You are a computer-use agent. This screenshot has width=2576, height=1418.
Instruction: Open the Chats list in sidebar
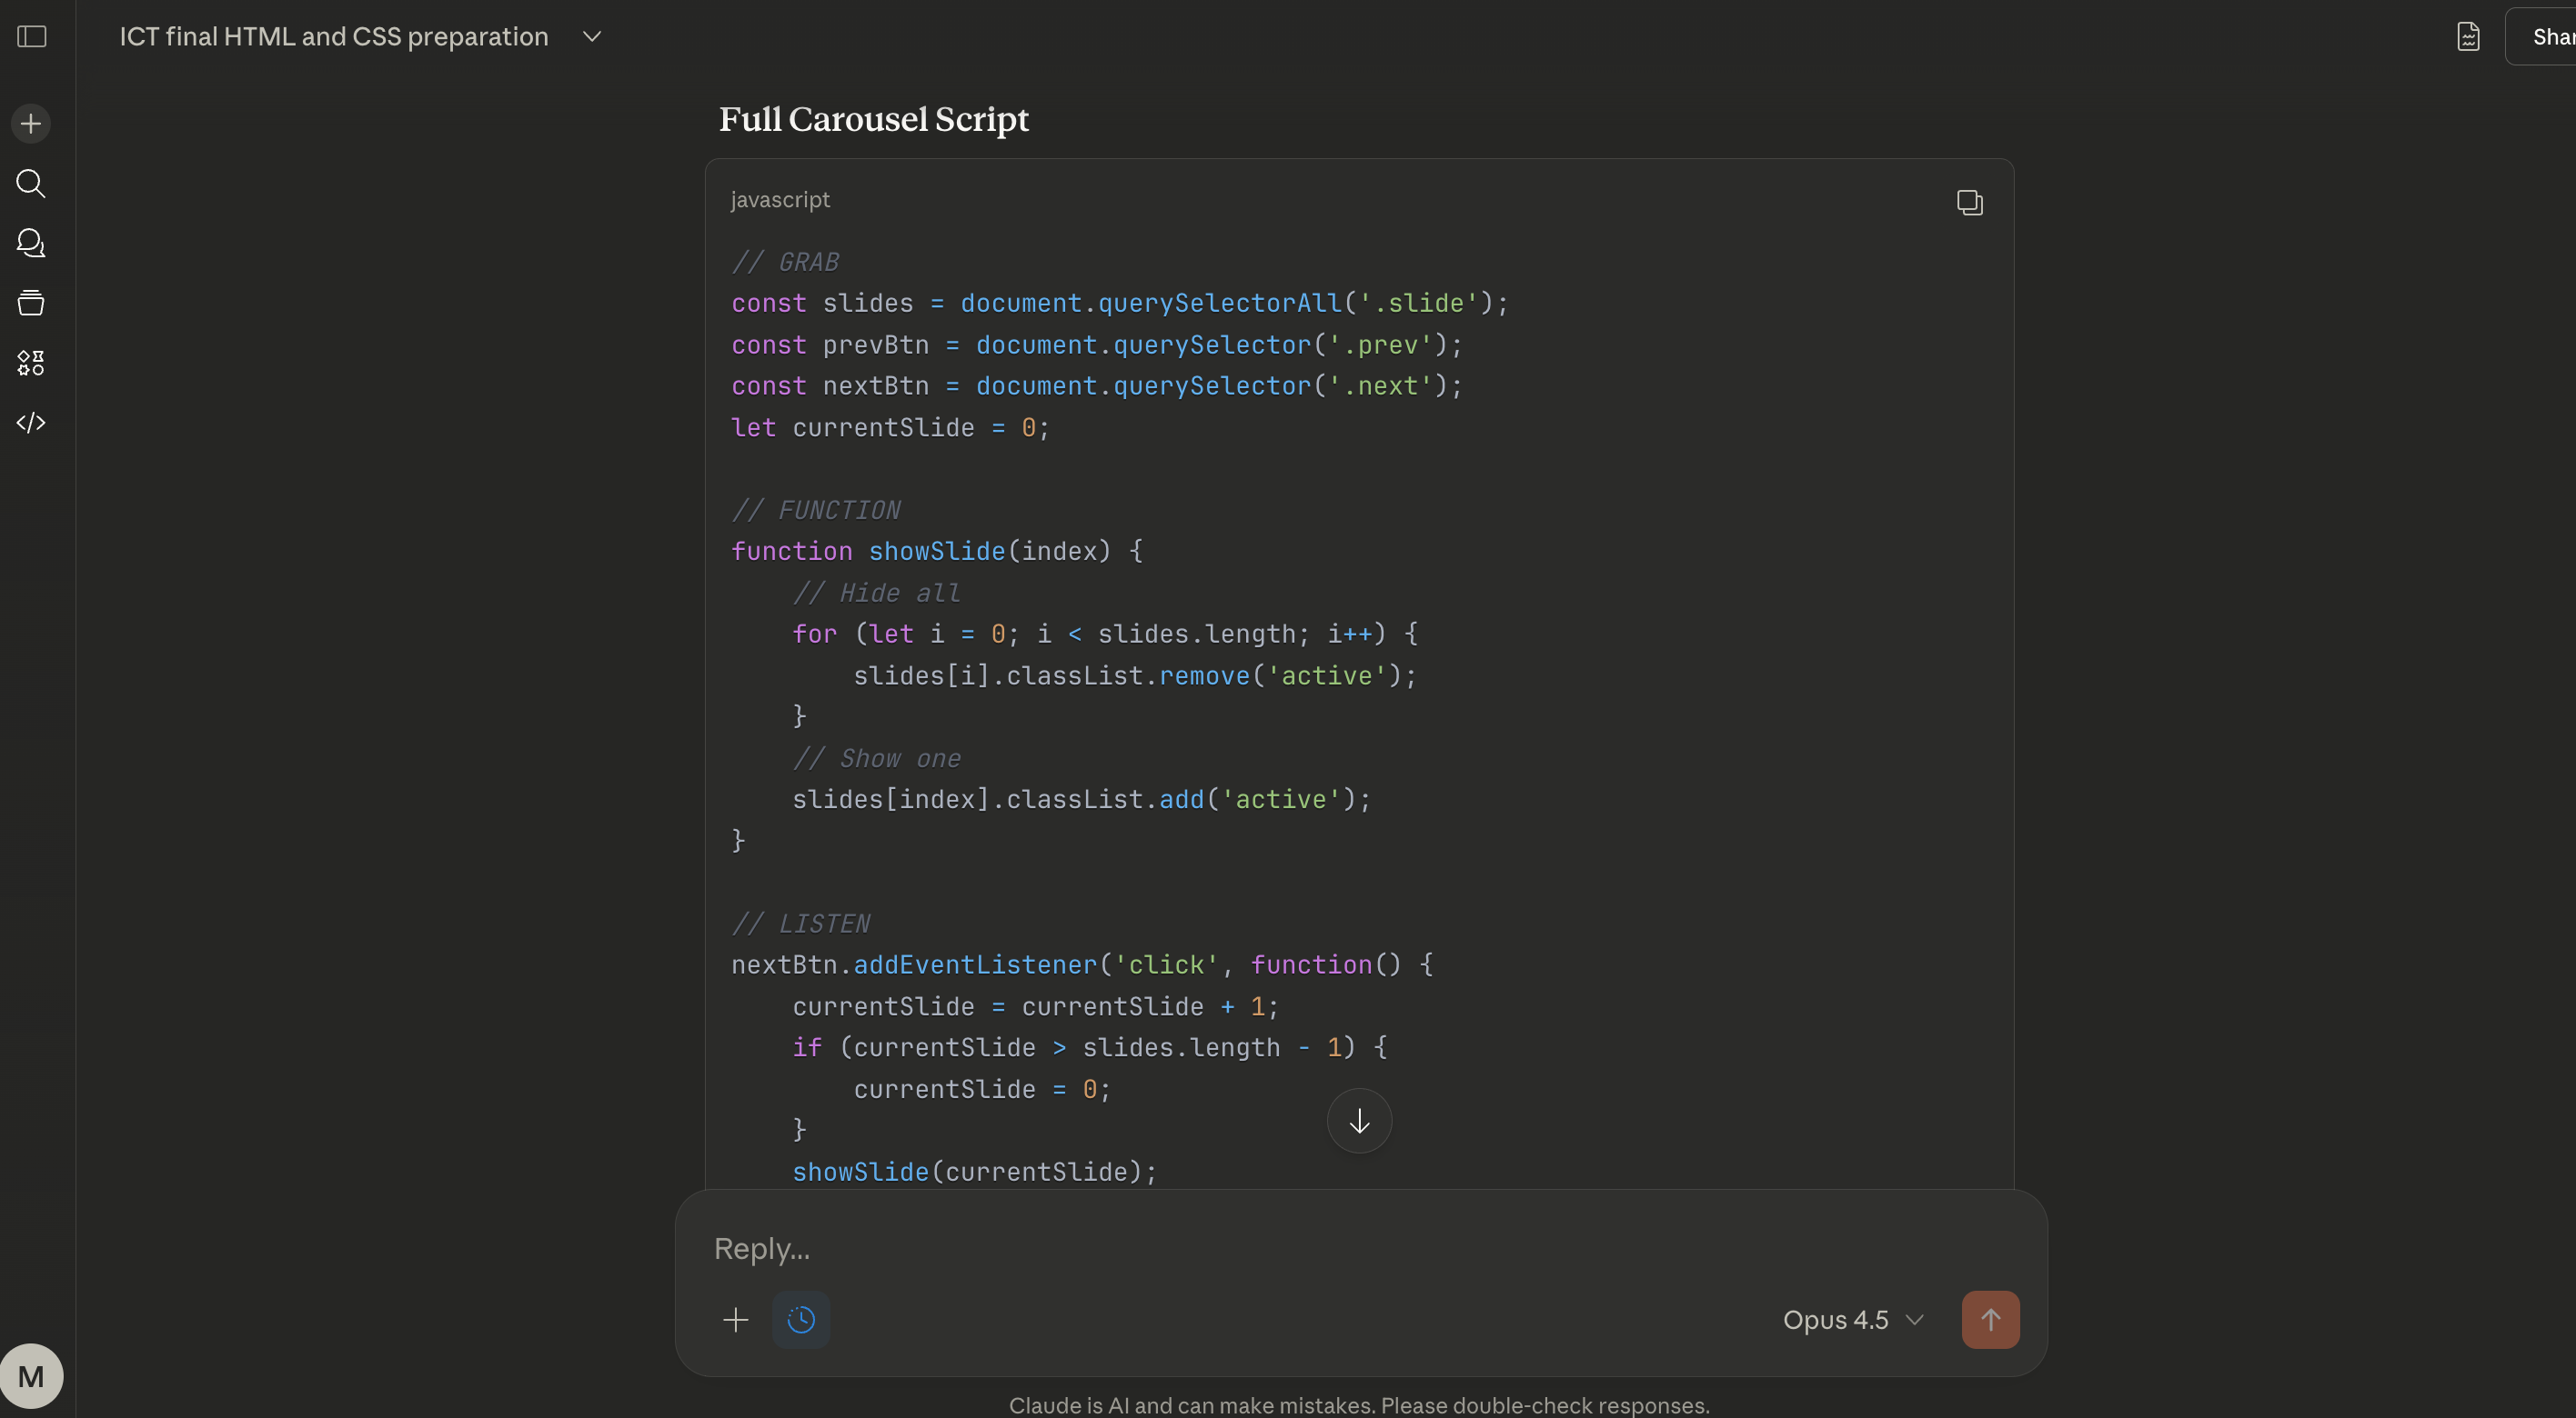31,243
